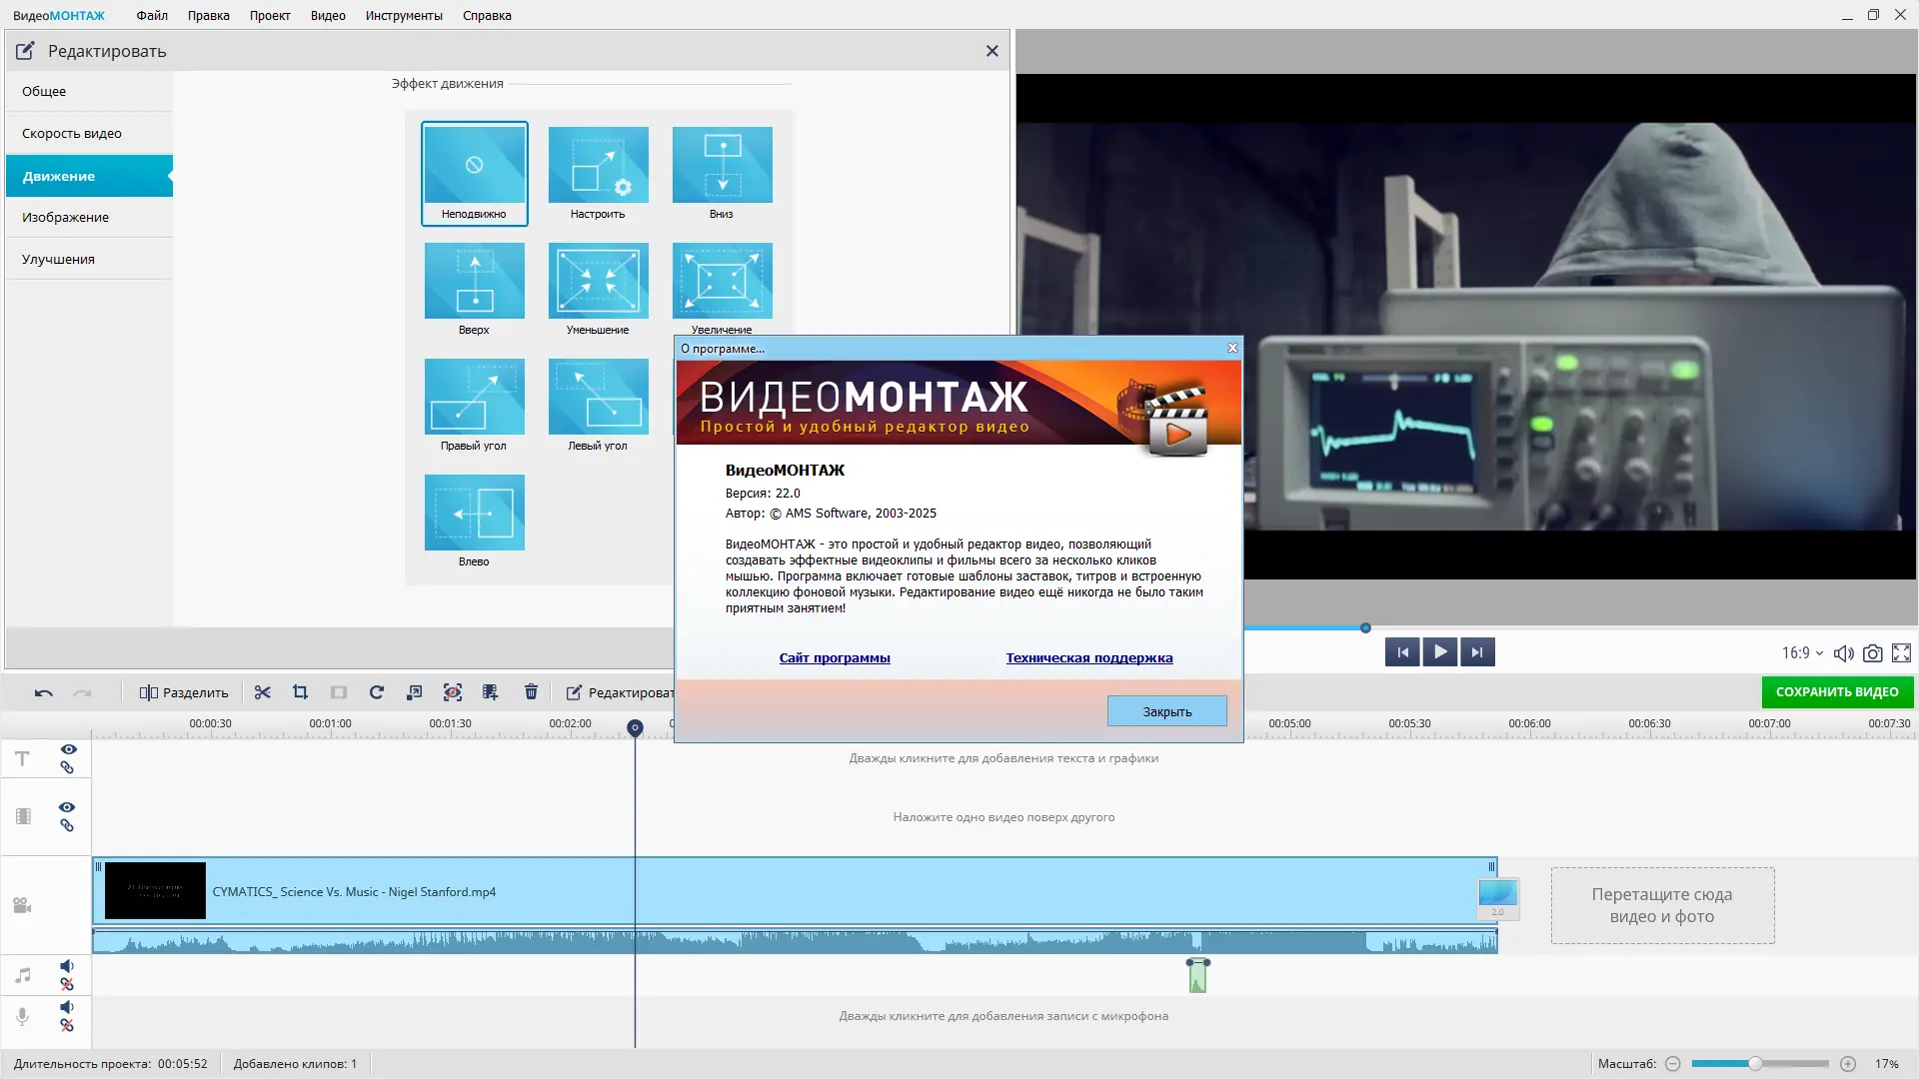Toggle text track visibility eye
The image size is (1919, 1079).
pos(69,749)
